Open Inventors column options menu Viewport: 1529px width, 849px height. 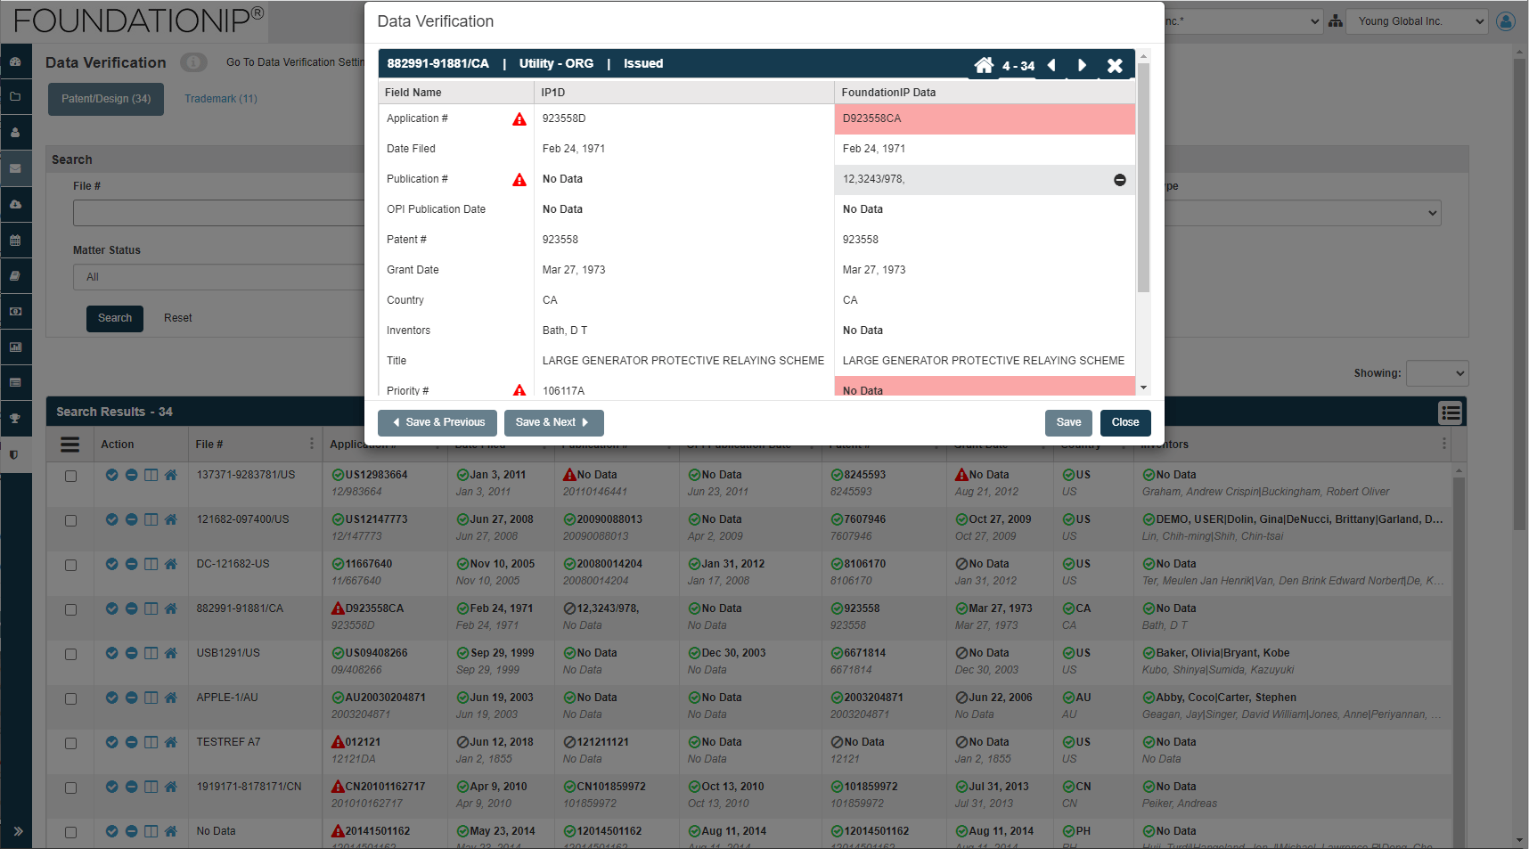point(1444,444)
